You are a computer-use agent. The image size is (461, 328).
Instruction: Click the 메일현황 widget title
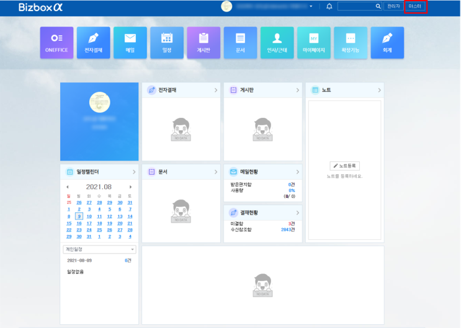pyautogui.click(x=249, y=172)
